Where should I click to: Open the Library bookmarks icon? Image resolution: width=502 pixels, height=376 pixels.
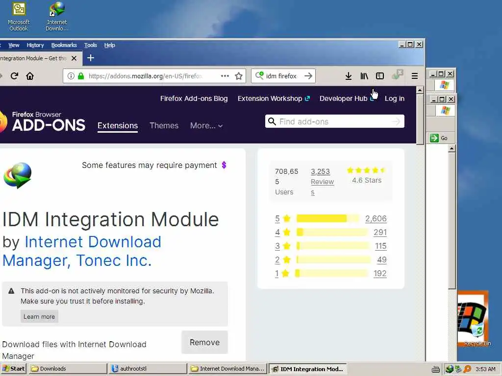click(364, 76)
